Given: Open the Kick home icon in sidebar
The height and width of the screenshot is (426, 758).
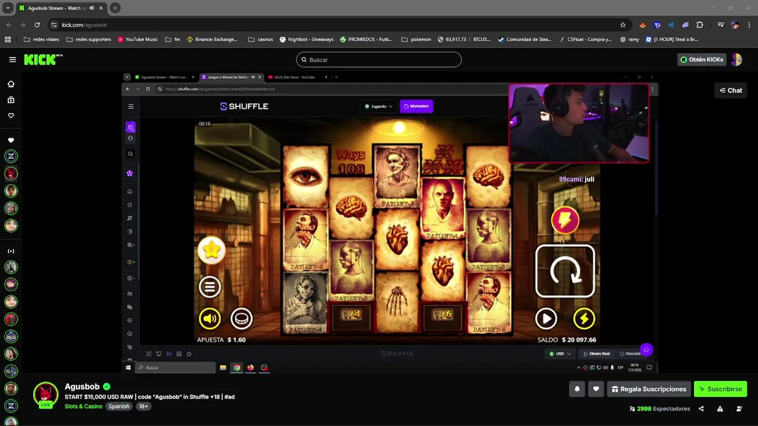Looking at the screenshot, I should [11, 84].
